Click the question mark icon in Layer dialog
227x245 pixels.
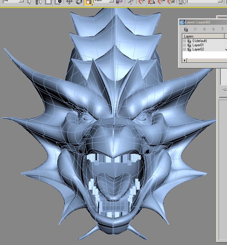pos(222,29)
